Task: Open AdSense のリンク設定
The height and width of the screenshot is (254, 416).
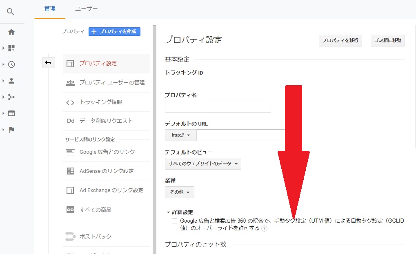Action: [107, 171]
